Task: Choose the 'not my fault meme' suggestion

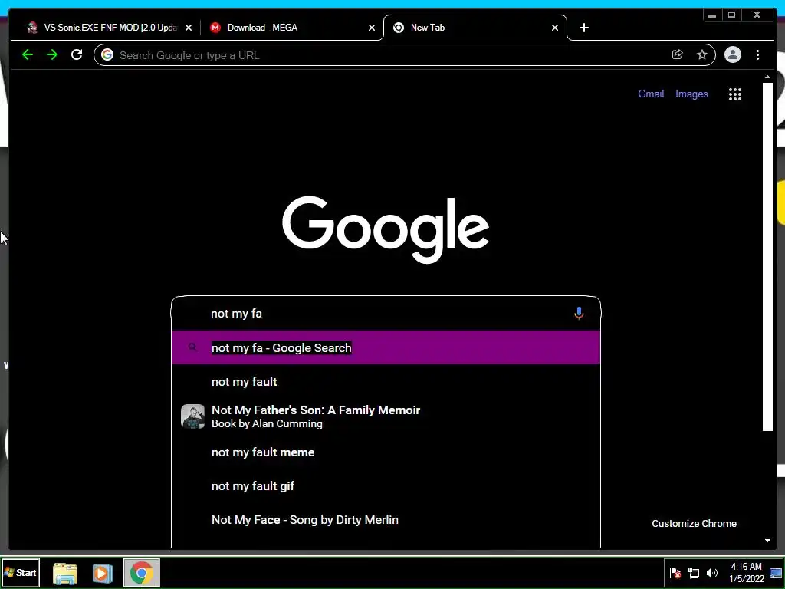Action: pos(386,452)
